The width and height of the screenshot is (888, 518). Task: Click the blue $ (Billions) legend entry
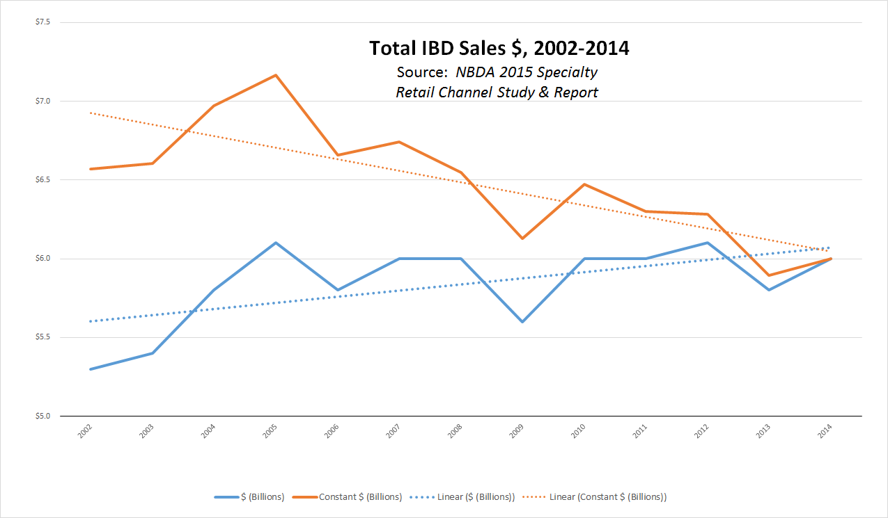click(249, 496)
